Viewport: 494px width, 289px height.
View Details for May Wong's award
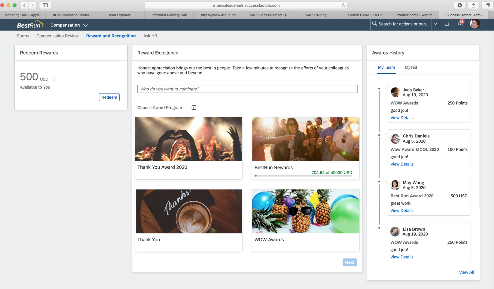coord(402,210)
